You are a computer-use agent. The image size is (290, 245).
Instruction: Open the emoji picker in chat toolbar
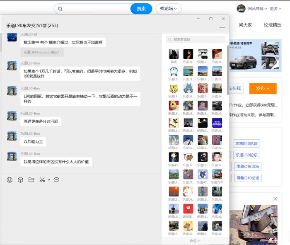pyautogui.click(x=10, y=180)
